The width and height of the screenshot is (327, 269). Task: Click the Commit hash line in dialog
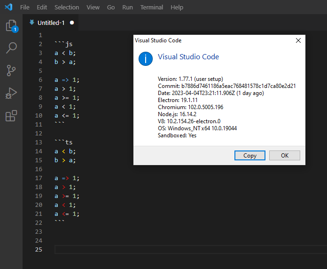click(x=227, y=86)
